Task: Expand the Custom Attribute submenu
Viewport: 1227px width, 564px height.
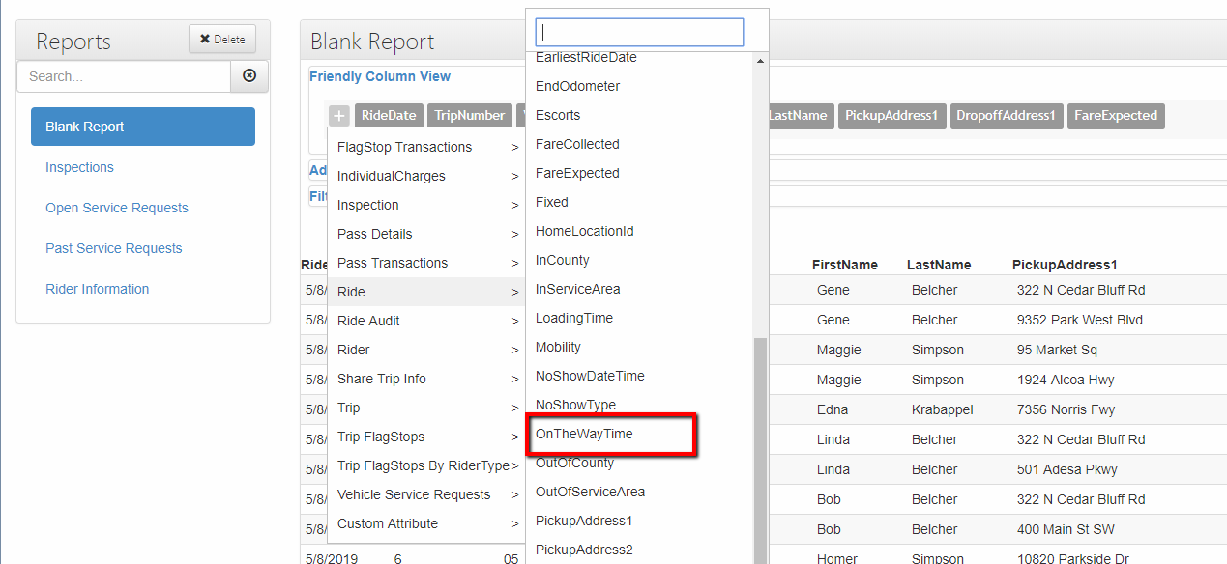Action: pos(426,523)
